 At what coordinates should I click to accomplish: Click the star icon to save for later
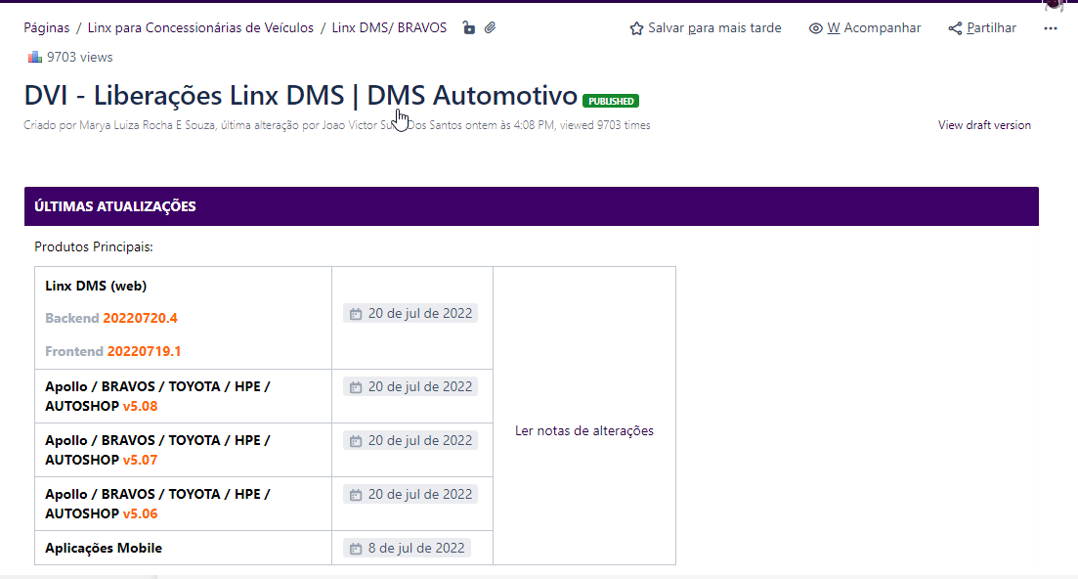click(x=636, y=28)
